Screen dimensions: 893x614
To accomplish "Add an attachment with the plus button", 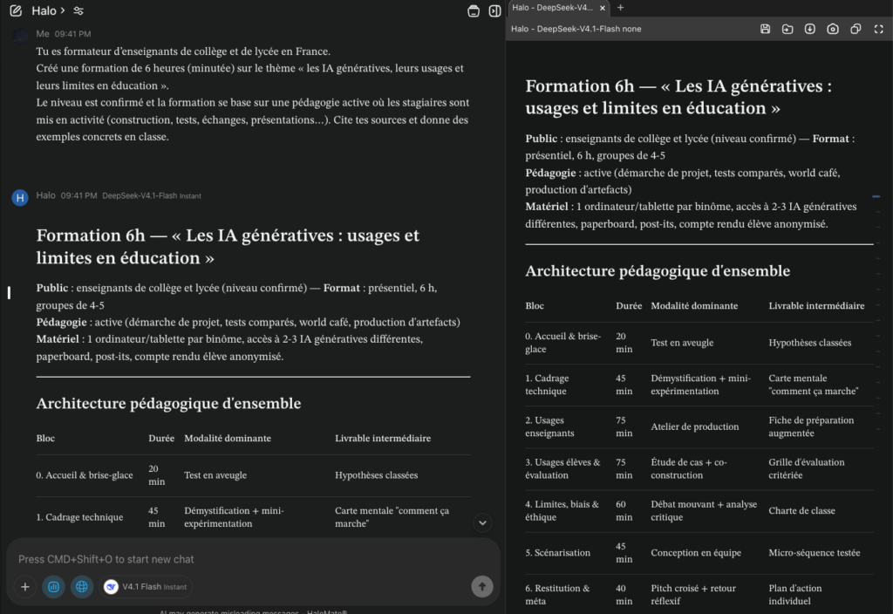I will coord(25,587).
